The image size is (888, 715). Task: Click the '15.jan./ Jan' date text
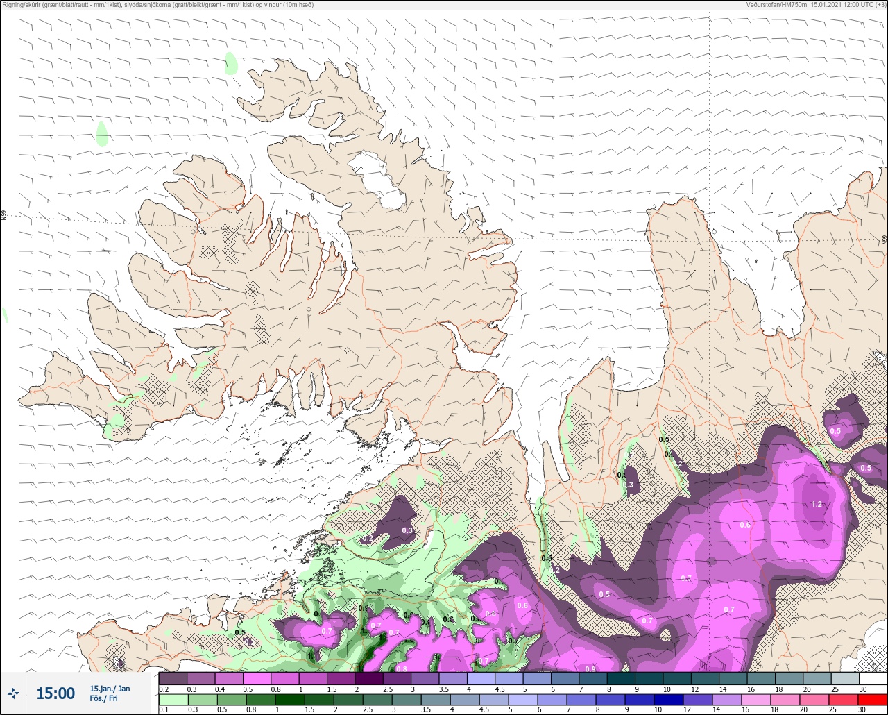(110, 689)
